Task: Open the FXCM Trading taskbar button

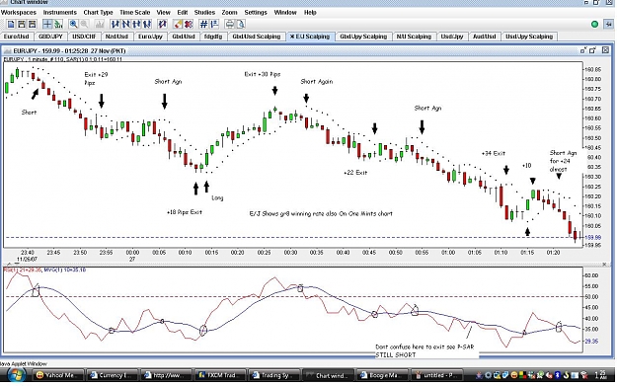Action: tap(220, 375)
